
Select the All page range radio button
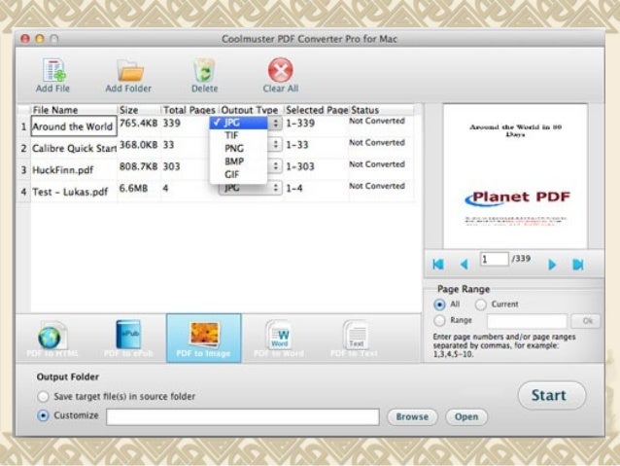point(439,305)
